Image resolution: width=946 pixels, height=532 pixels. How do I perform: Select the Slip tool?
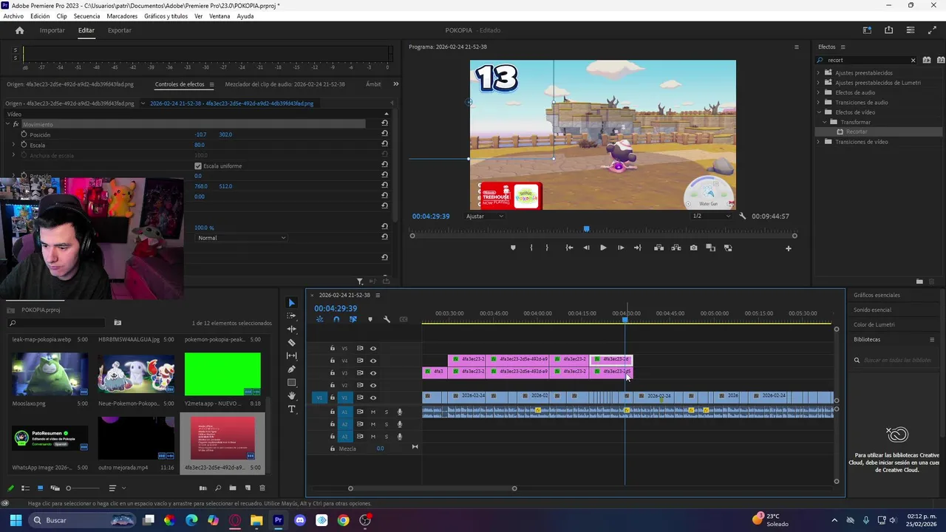(x=291, y=355)
